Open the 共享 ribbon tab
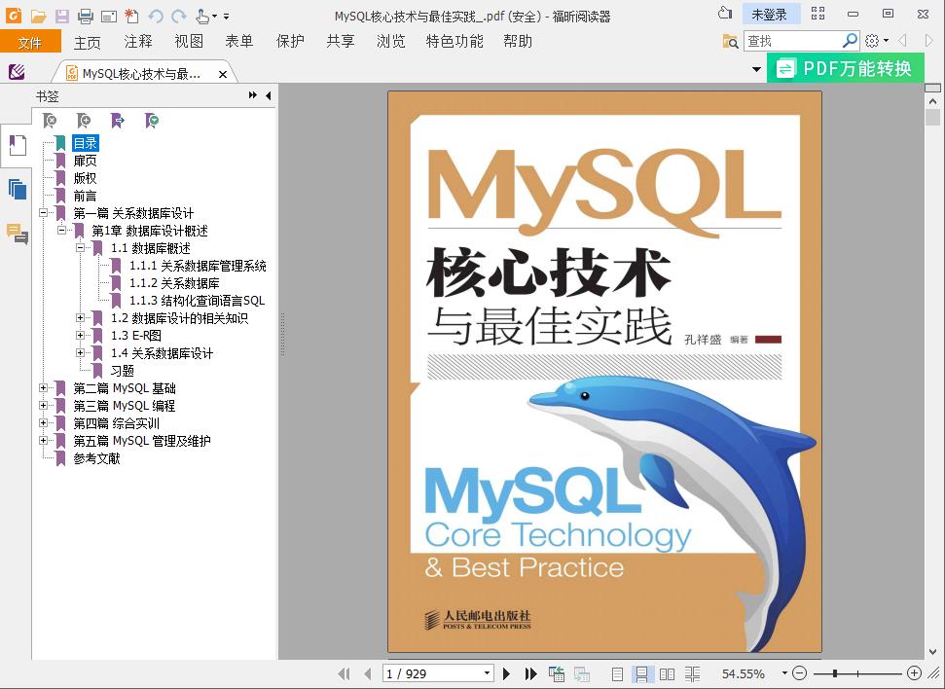 pyautogui.click(x=341, y=41)
